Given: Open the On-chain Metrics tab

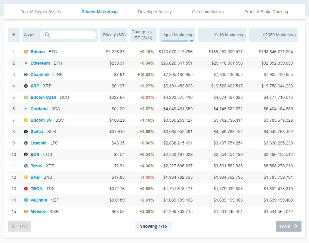Looking at the screenshot, I should coord(208,12).
